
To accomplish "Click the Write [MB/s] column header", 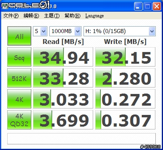I will coord(125,42).
